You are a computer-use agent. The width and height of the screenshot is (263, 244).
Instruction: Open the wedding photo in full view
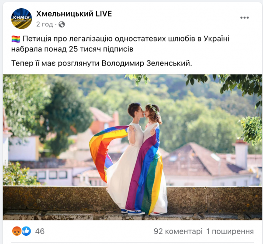pyautogui.click(x=132, y=147)
